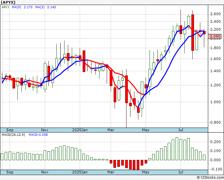Click the (APYX) chart title
Image resolution: width=224 pixels, height=180 pixels.
coord(8,2)
